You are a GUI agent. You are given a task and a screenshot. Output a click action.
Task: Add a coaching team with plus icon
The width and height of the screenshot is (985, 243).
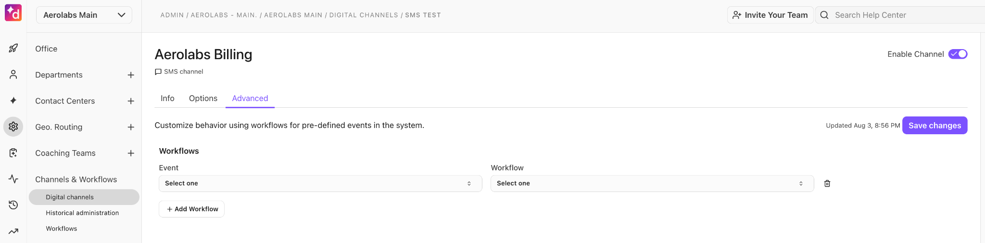[131, 153]
